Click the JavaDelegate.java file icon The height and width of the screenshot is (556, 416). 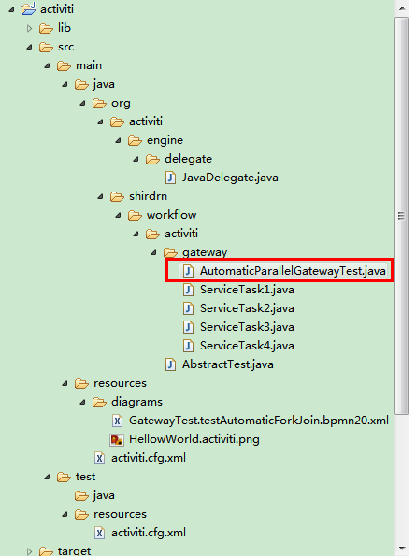click(x=170, y=178)
